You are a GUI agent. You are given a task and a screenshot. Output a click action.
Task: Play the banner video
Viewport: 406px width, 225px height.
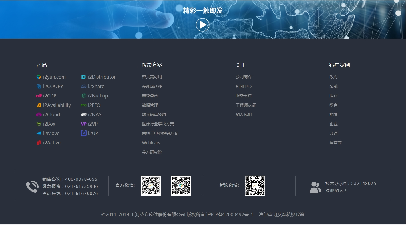click(x=202, y=25)
